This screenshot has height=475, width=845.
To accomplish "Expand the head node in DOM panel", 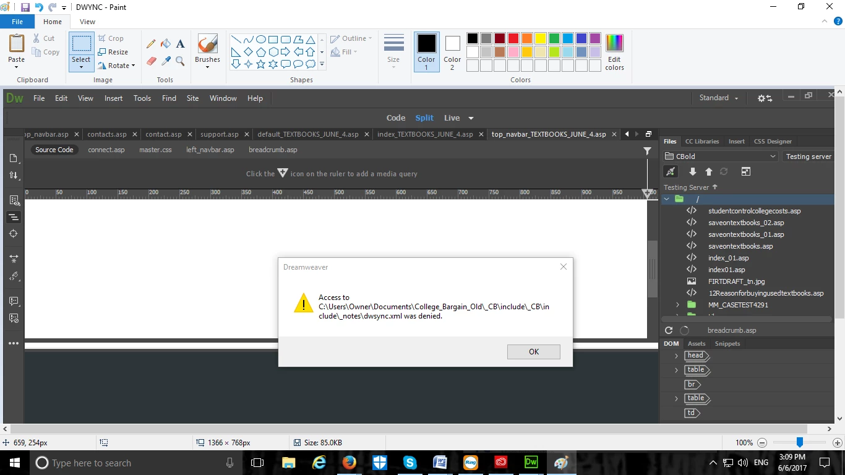I will [676, 356].
